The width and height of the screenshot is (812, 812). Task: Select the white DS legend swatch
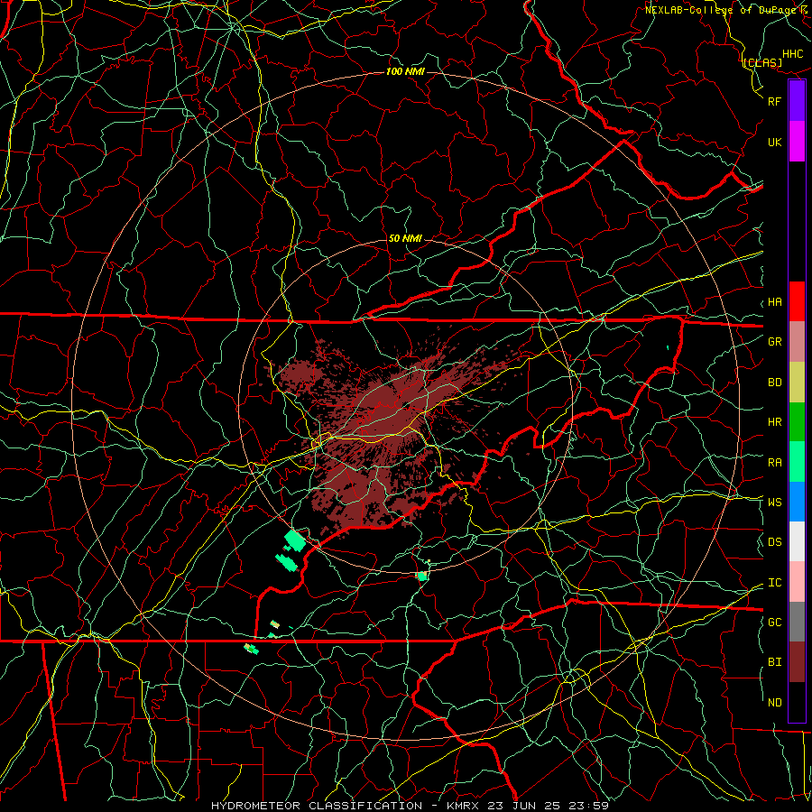797,541
